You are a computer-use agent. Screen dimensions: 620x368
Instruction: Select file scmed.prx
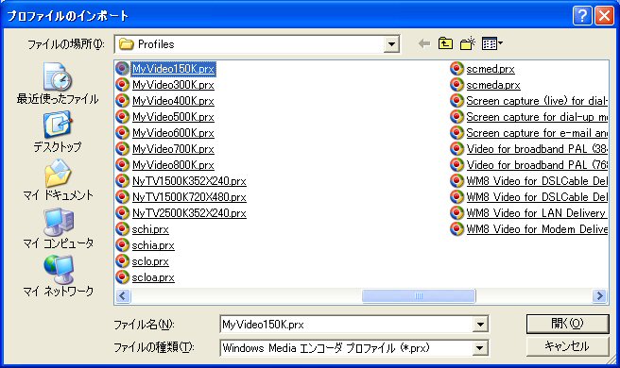[x=491, y=69]
